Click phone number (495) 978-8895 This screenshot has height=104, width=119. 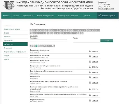(x=104, y=4)
